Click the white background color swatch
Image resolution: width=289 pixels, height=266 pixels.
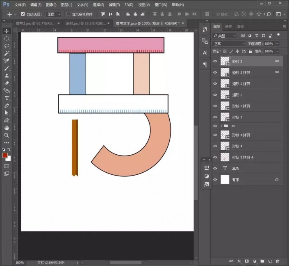[9, 159]
